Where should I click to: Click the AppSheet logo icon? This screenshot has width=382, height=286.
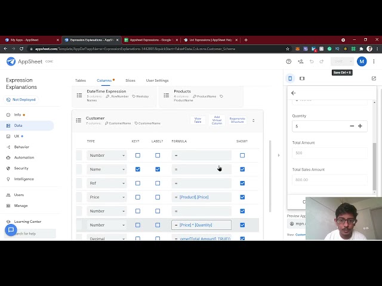click(x=11, y=61)
